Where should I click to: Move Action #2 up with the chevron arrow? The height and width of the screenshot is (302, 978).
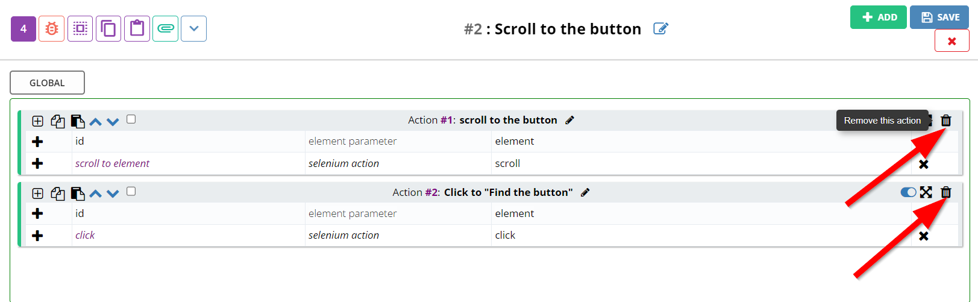pos(95,193)
